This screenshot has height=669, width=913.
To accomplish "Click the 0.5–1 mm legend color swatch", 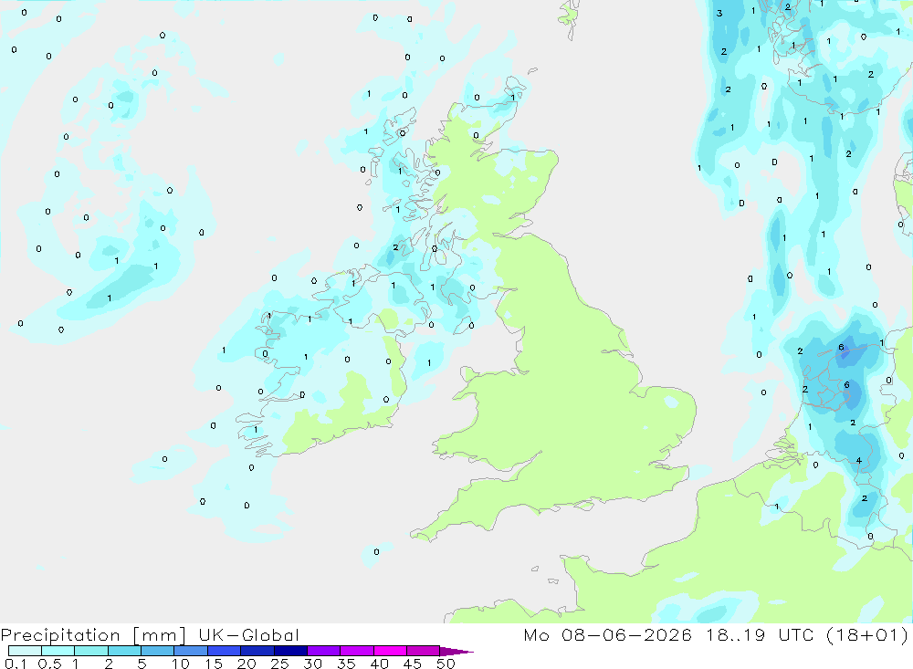I will click(x=58, y=651).
